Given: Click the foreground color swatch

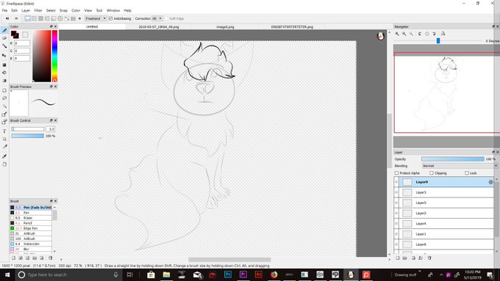Looking at the screenshot, I should (13, 34).
